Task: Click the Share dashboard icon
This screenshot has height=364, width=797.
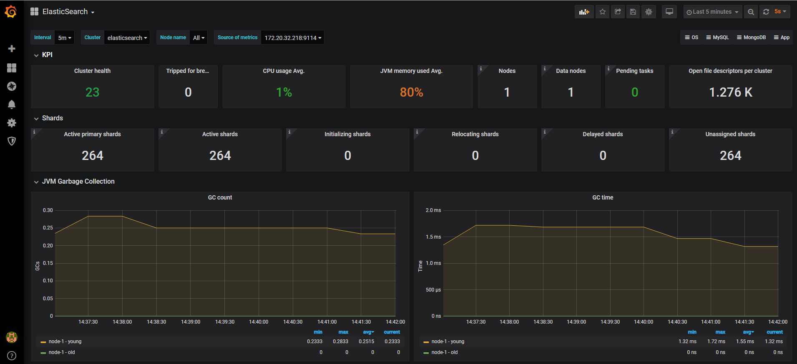Action: (618, 12)
